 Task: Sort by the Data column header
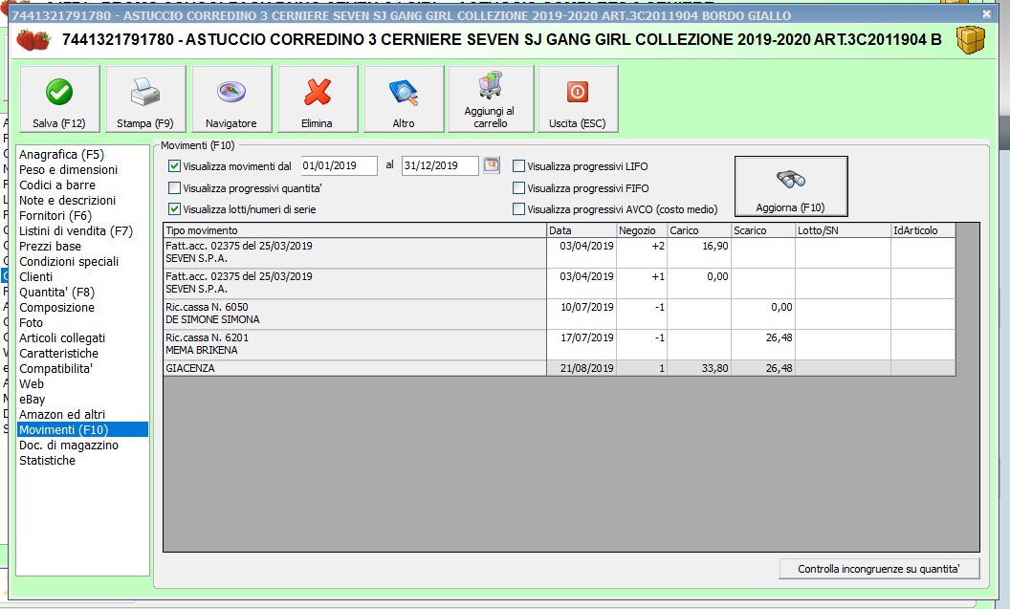(582, 230)
